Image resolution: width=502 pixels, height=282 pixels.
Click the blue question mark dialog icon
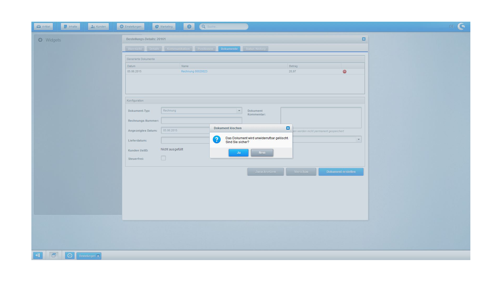217,139
